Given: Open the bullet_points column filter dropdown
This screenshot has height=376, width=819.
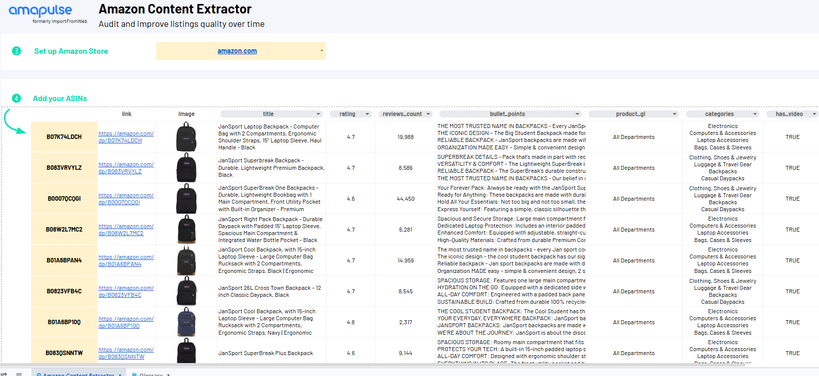Looking at the screenshot, I should click(577, 114).
